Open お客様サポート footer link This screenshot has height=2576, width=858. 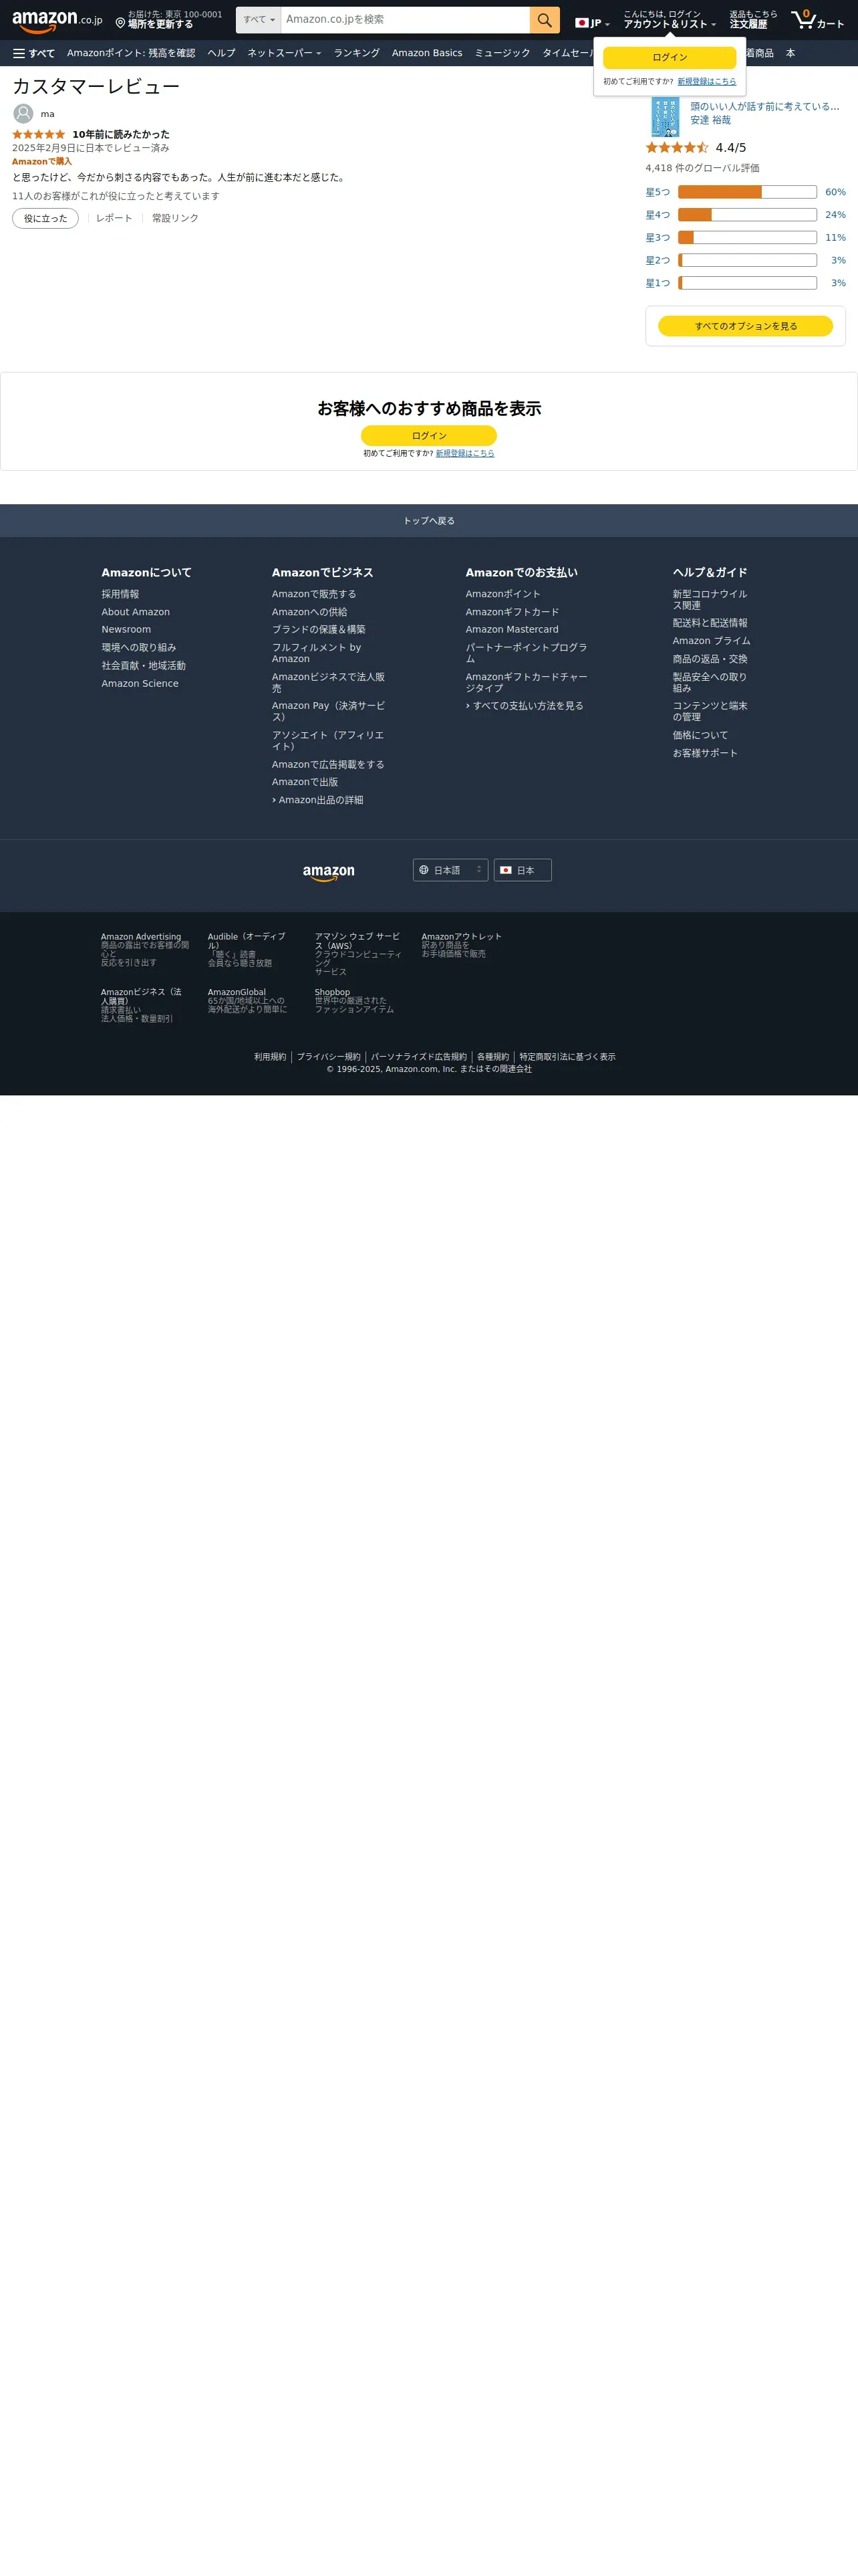pos(705,753)
